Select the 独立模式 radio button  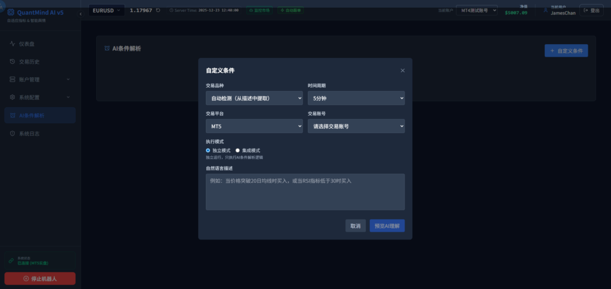coord(208,151)
